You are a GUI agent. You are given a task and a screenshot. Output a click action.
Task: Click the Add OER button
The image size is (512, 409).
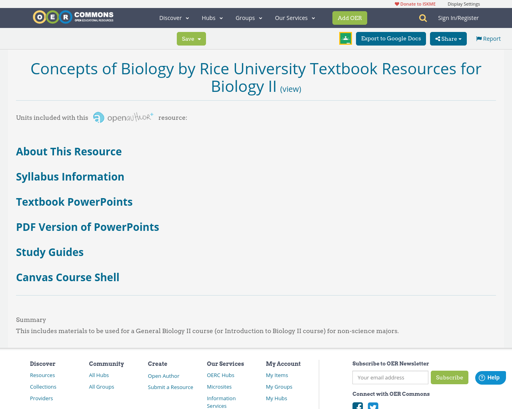click(350, 18)
